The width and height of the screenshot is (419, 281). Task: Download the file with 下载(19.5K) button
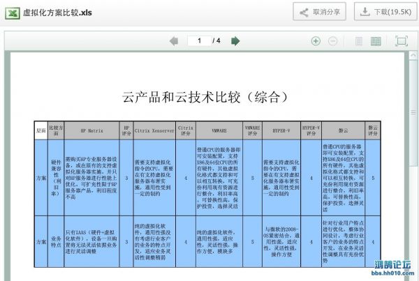pos(385,12)
